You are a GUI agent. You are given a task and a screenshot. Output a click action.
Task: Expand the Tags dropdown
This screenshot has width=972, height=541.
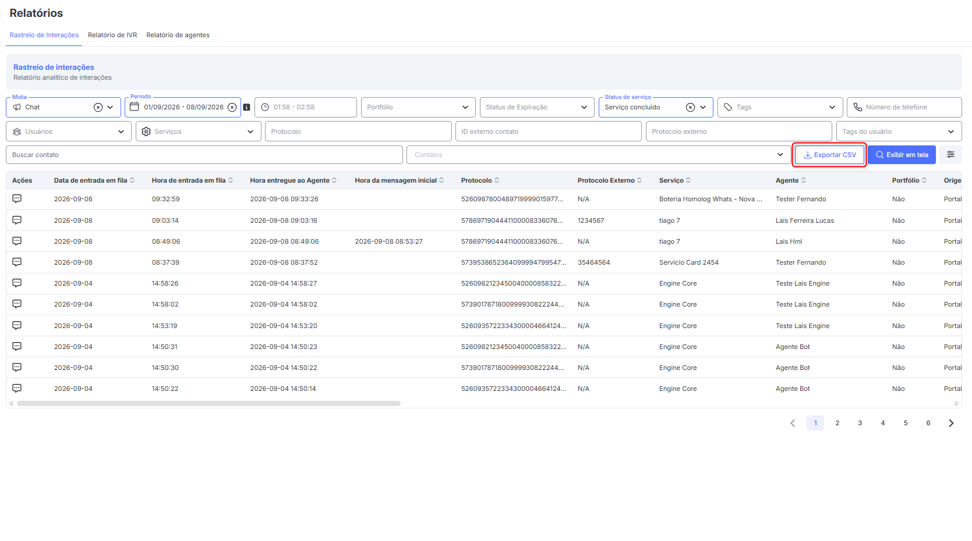[x=832, y=107]
